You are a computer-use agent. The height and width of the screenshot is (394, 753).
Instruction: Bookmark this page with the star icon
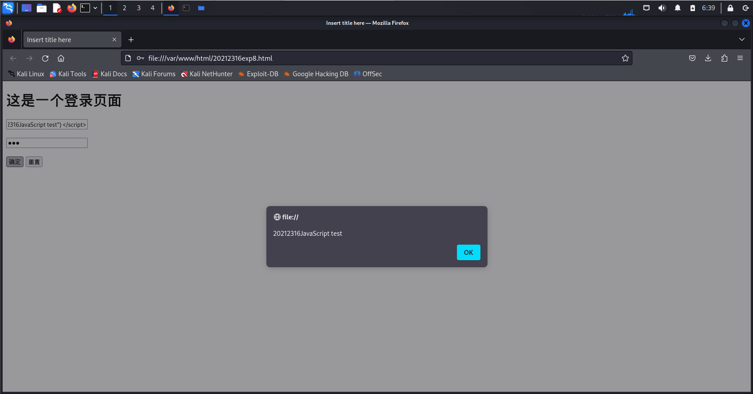tap(625, 59)
